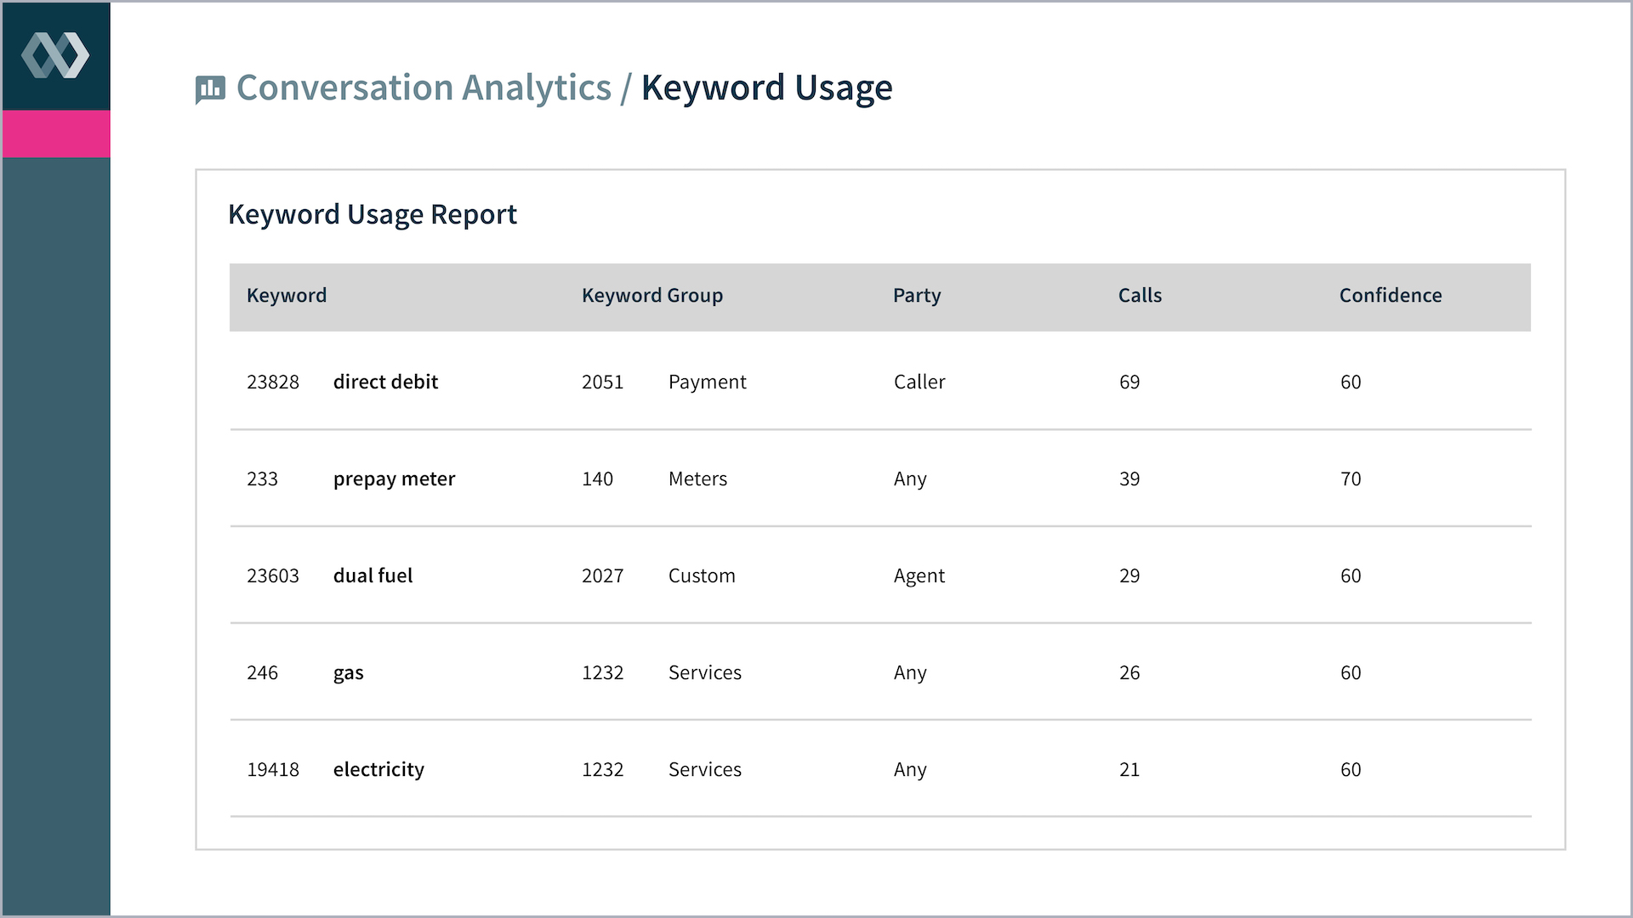This screenshot has height=918, width=1633.
Task: Click group ID 2051
Action: pyautogui.click(x=602, y=382)
